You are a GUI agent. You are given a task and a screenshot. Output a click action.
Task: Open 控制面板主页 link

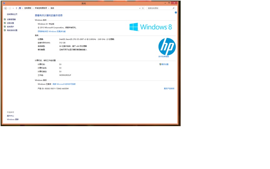pyautogui.click(x=12, y=14)
